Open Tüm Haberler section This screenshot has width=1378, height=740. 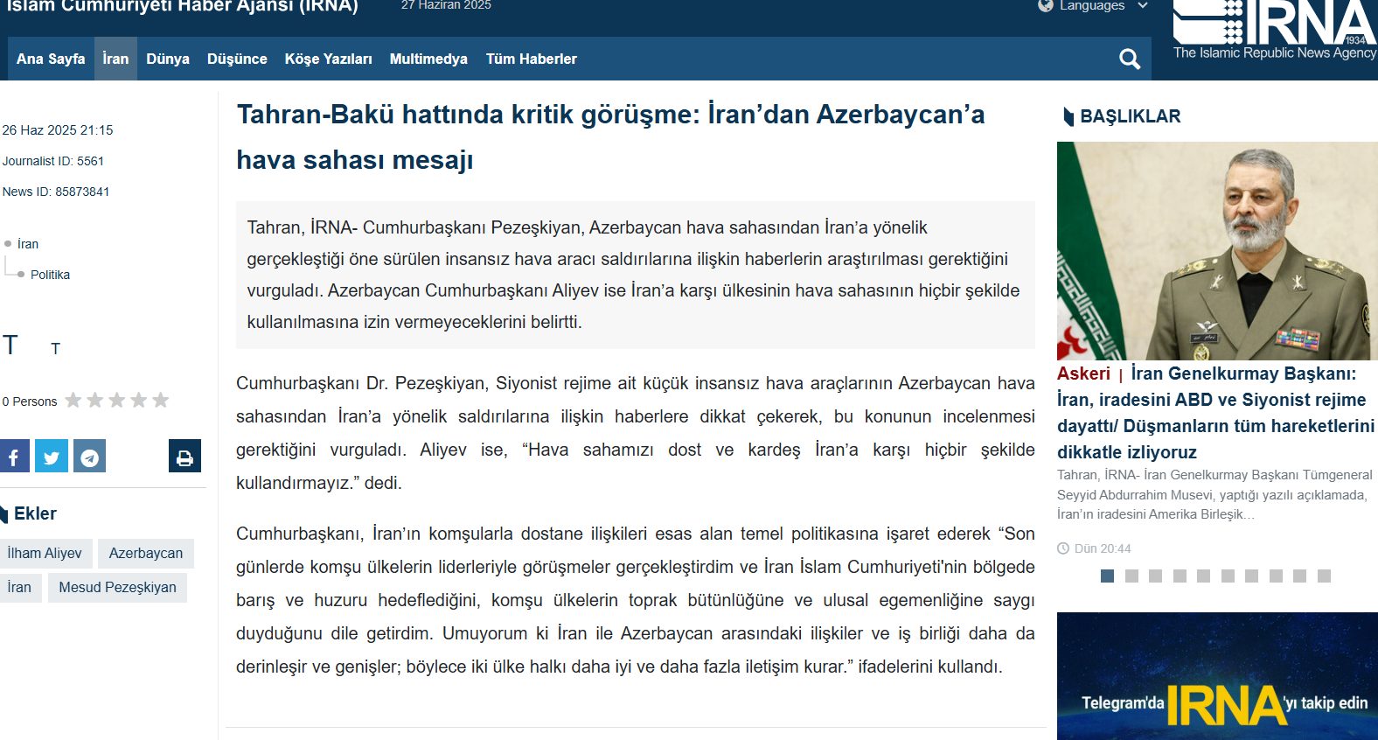(532, 59)
